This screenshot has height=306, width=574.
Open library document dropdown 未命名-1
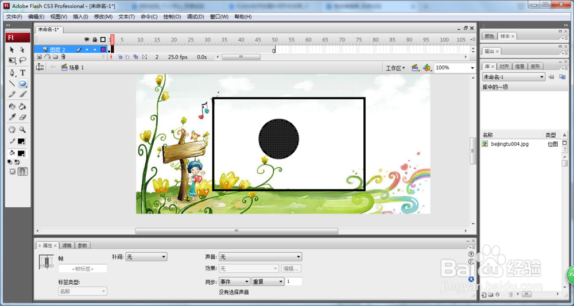coord(514,77)
